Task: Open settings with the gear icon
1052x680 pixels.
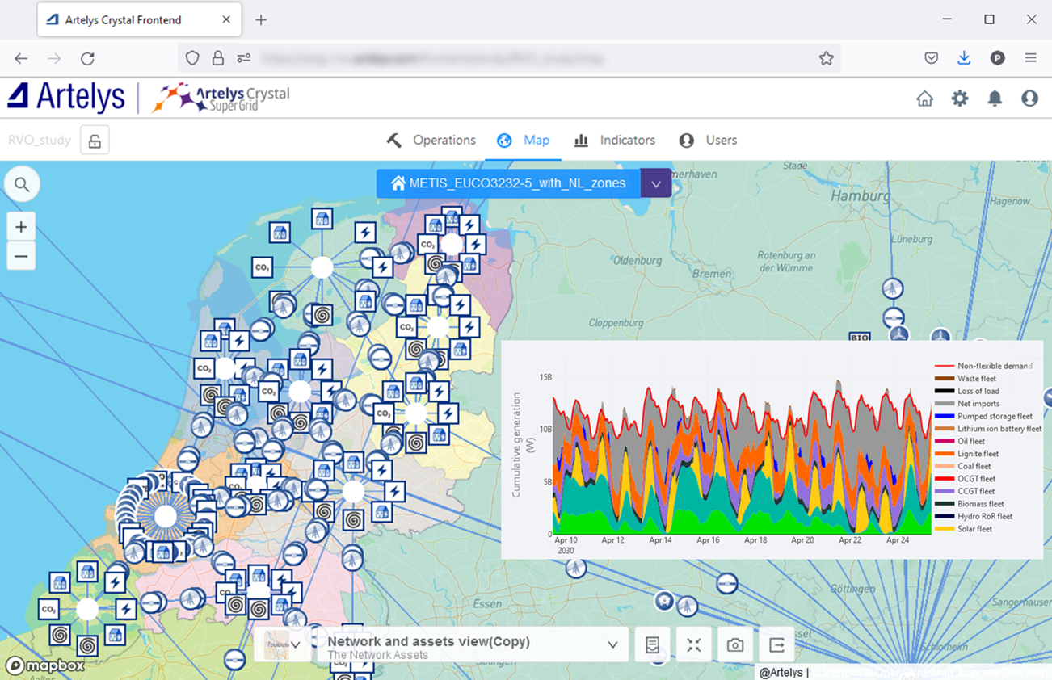Action: tap(960, 99)
